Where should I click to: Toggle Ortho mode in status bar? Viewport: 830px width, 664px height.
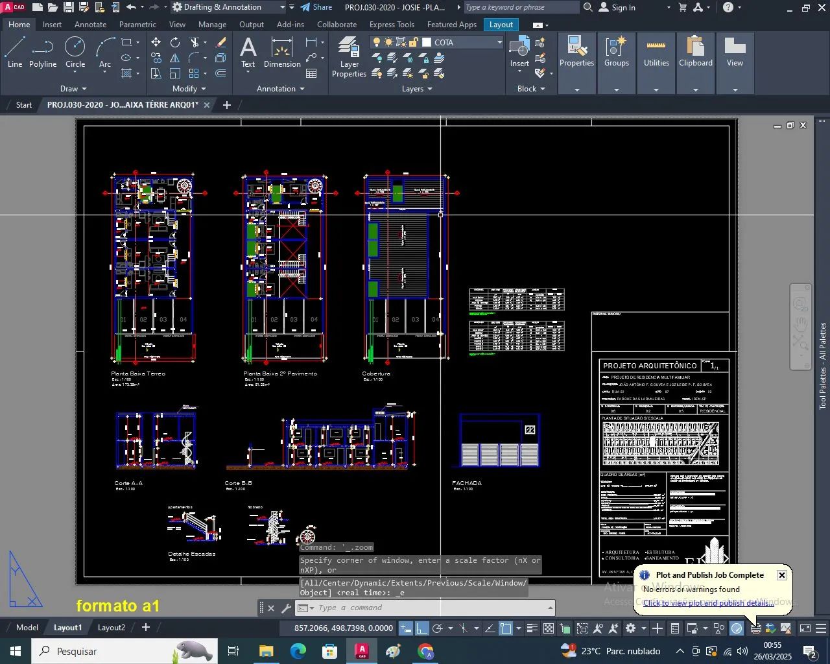(x=421, y=629)
